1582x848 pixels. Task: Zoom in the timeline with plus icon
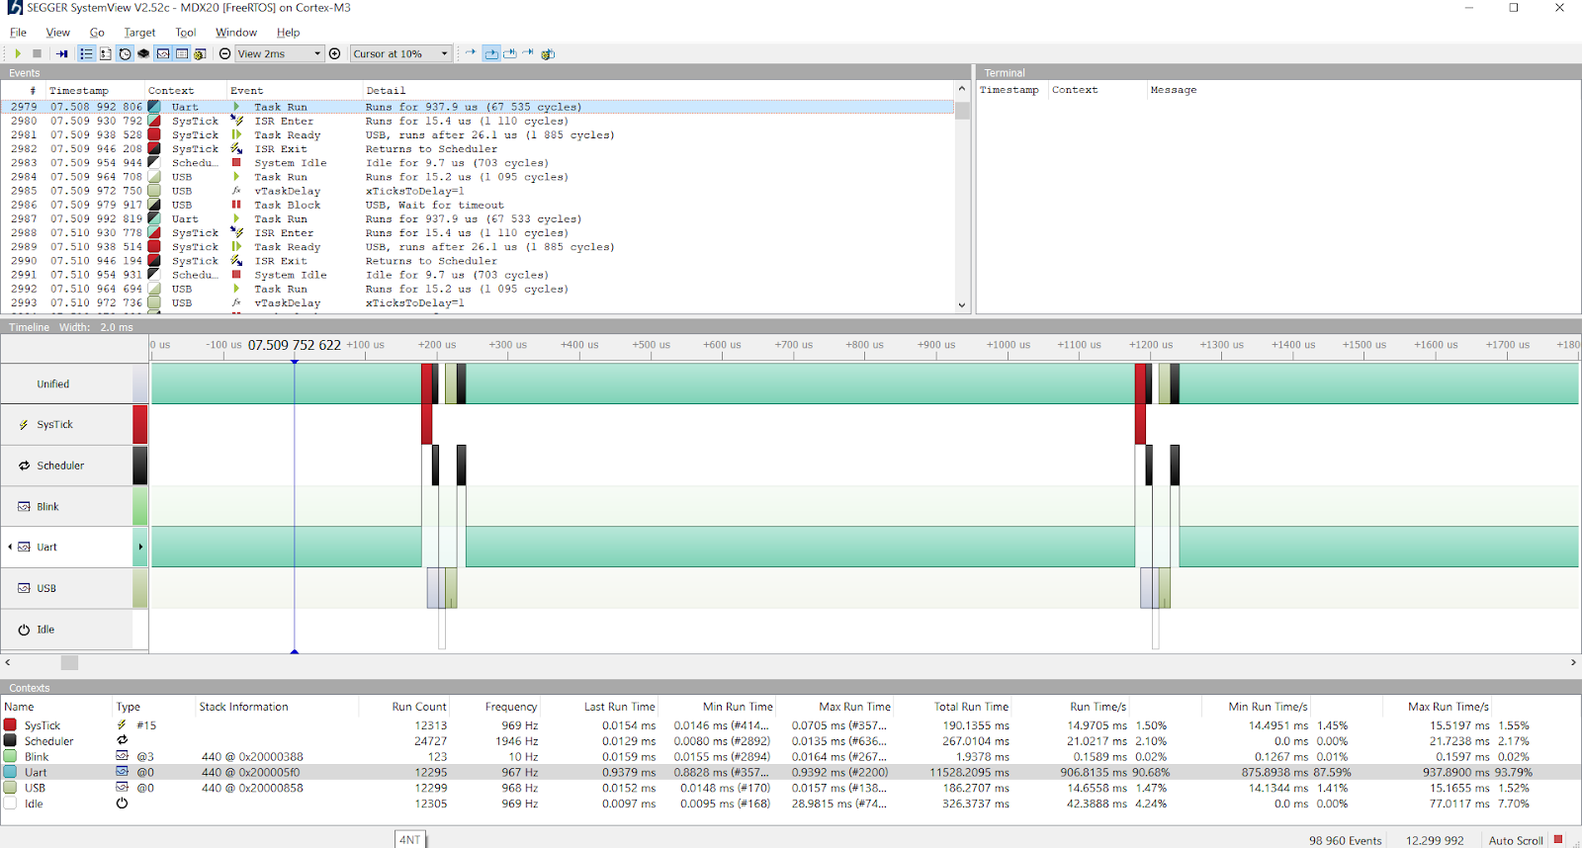[334, 53]
